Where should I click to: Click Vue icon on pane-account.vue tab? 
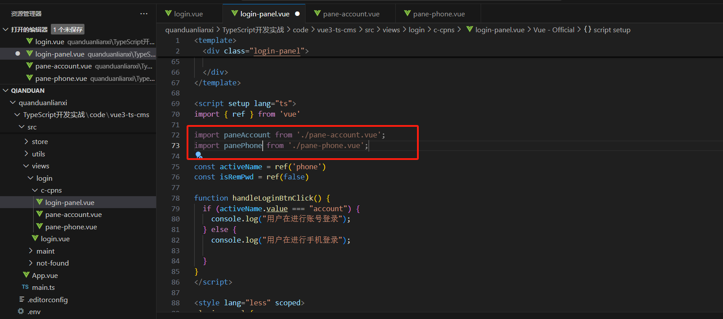coord(317,13)
